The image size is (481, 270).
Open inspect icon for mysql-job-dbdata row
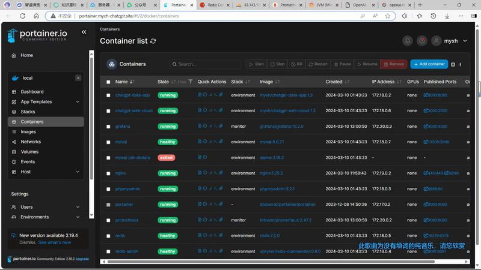click(205, 157)
